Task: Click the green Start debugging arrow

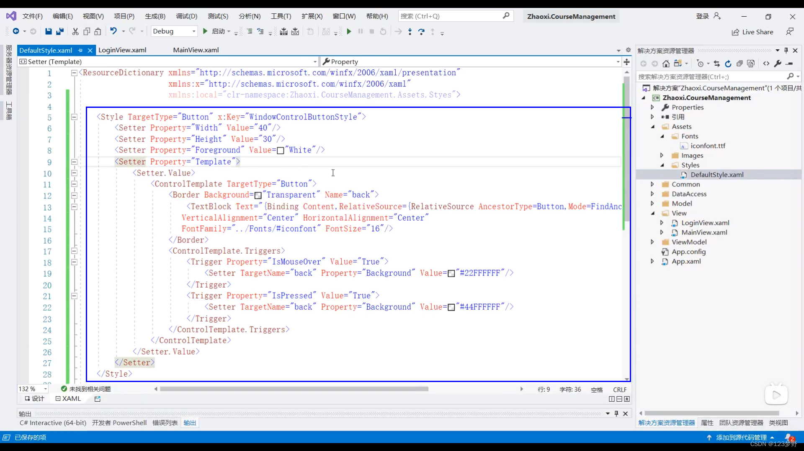Action: coord(205,31)
